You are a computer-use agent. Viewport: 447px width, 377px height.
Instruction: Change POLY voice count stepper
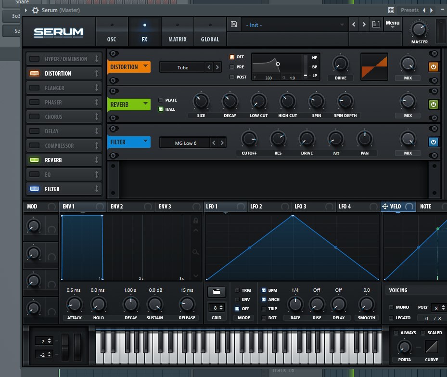[443, 308]
